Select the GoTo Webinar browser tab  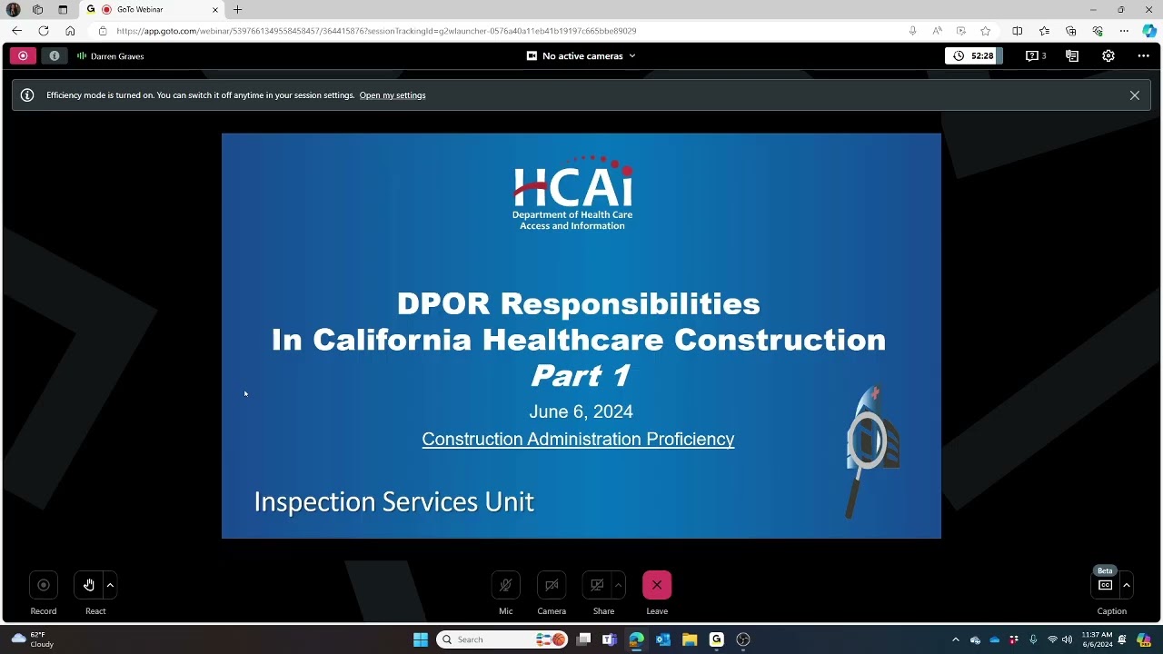[x=153, y=10]
